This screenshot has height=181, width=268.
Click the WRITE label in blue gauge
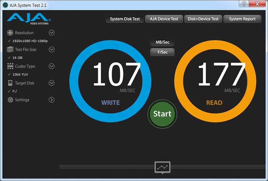pos(111,103)
